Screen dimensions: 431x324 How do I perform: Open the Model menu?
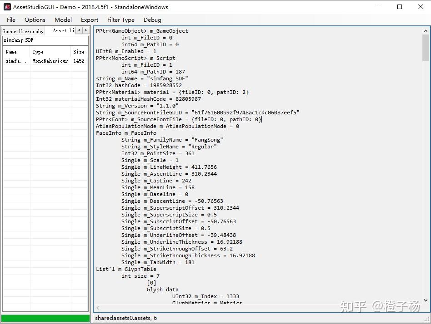(63, 20)
